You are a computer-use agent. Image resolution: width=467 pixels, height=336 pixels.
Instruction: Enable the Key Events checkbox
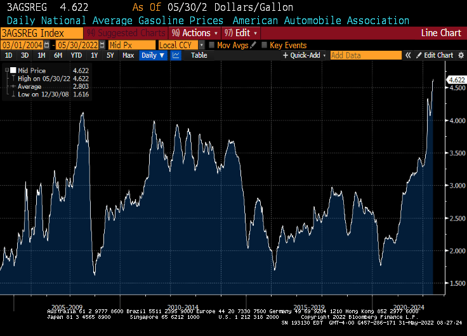(x=264, y=45)
